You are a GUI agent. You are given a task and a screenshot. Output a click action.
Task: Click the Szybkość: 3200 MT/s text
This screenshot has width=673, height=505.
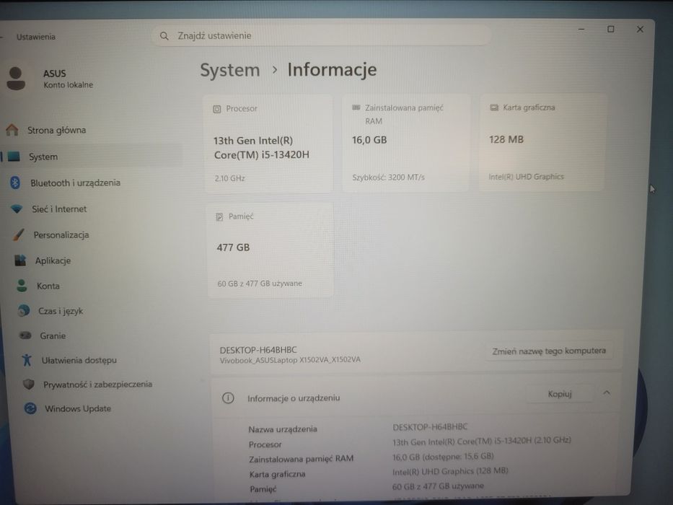388,177
